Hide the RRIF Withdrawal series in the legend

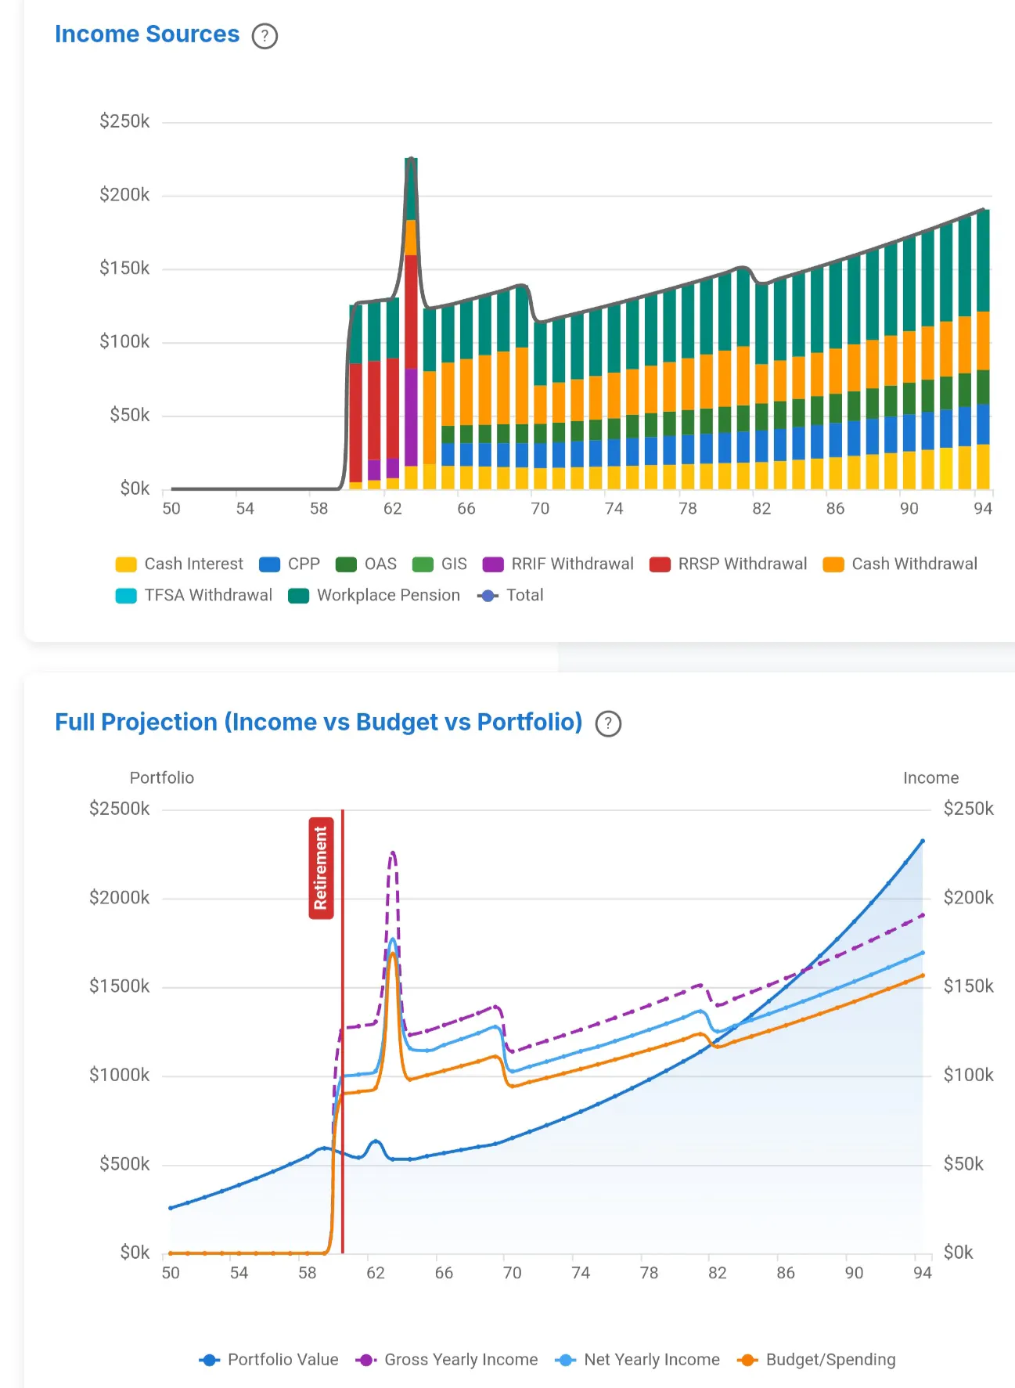click(x=558, y=564)
